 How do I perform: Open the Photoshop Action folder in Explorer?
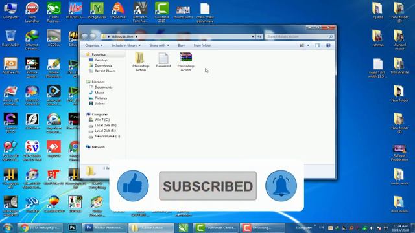(141, 61)
